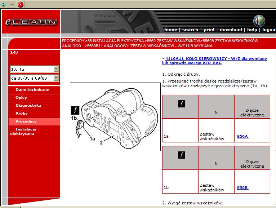Viewport: 276px width, 208px height.
Task: Click the breadcrumb path text PROCEDURY>55 INSTALACJA
Action: (160, 43)
